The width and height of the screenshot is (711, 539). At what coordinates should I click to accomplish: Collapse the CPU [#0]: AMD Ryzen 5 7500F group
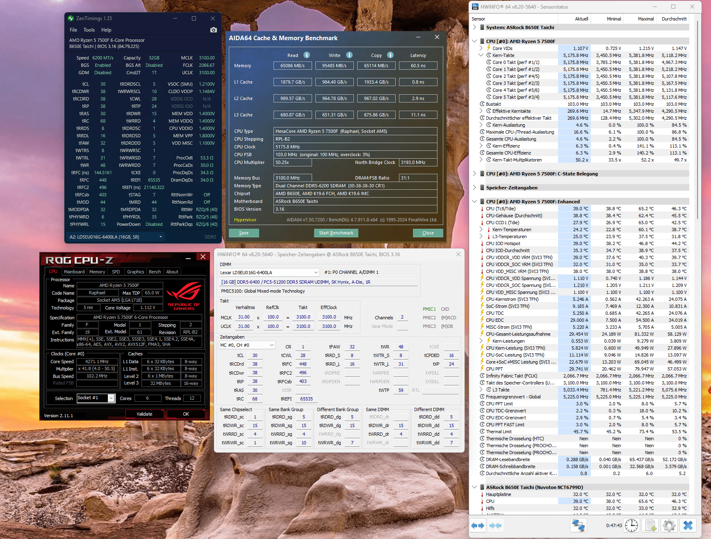474,41
